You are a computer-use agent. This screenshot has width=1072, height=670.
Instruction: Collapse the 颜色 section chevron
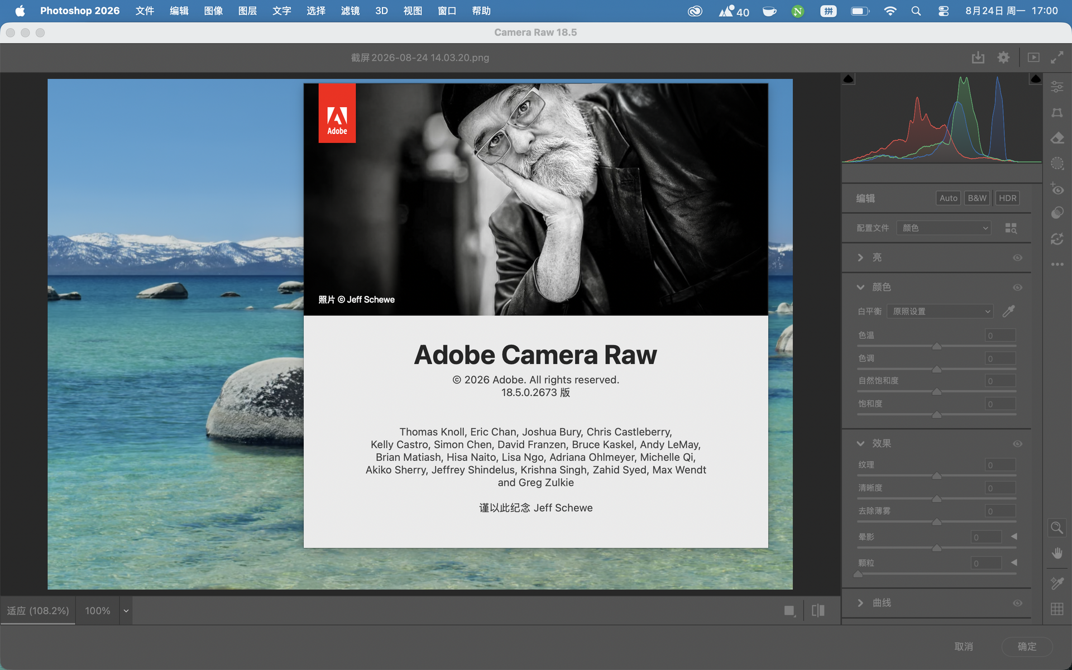pos(860,287)
